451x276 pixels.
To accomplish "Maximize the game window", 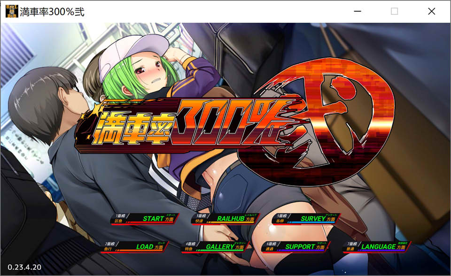I will click(x=394, y=11).
